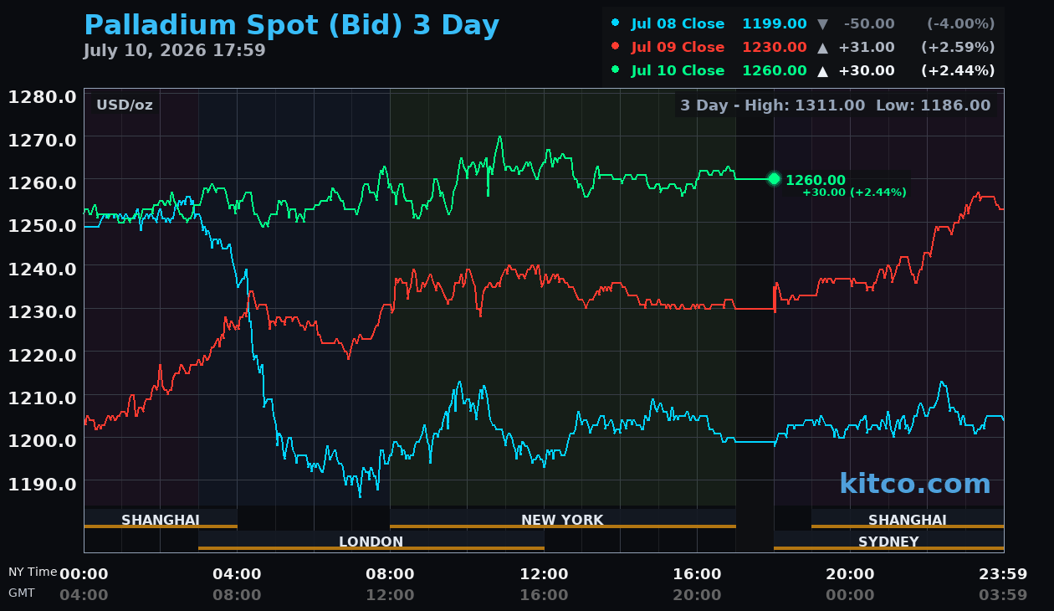Click the (+2.59%) change value
This screenshot has width=1054, height=611.
point(958,47)
